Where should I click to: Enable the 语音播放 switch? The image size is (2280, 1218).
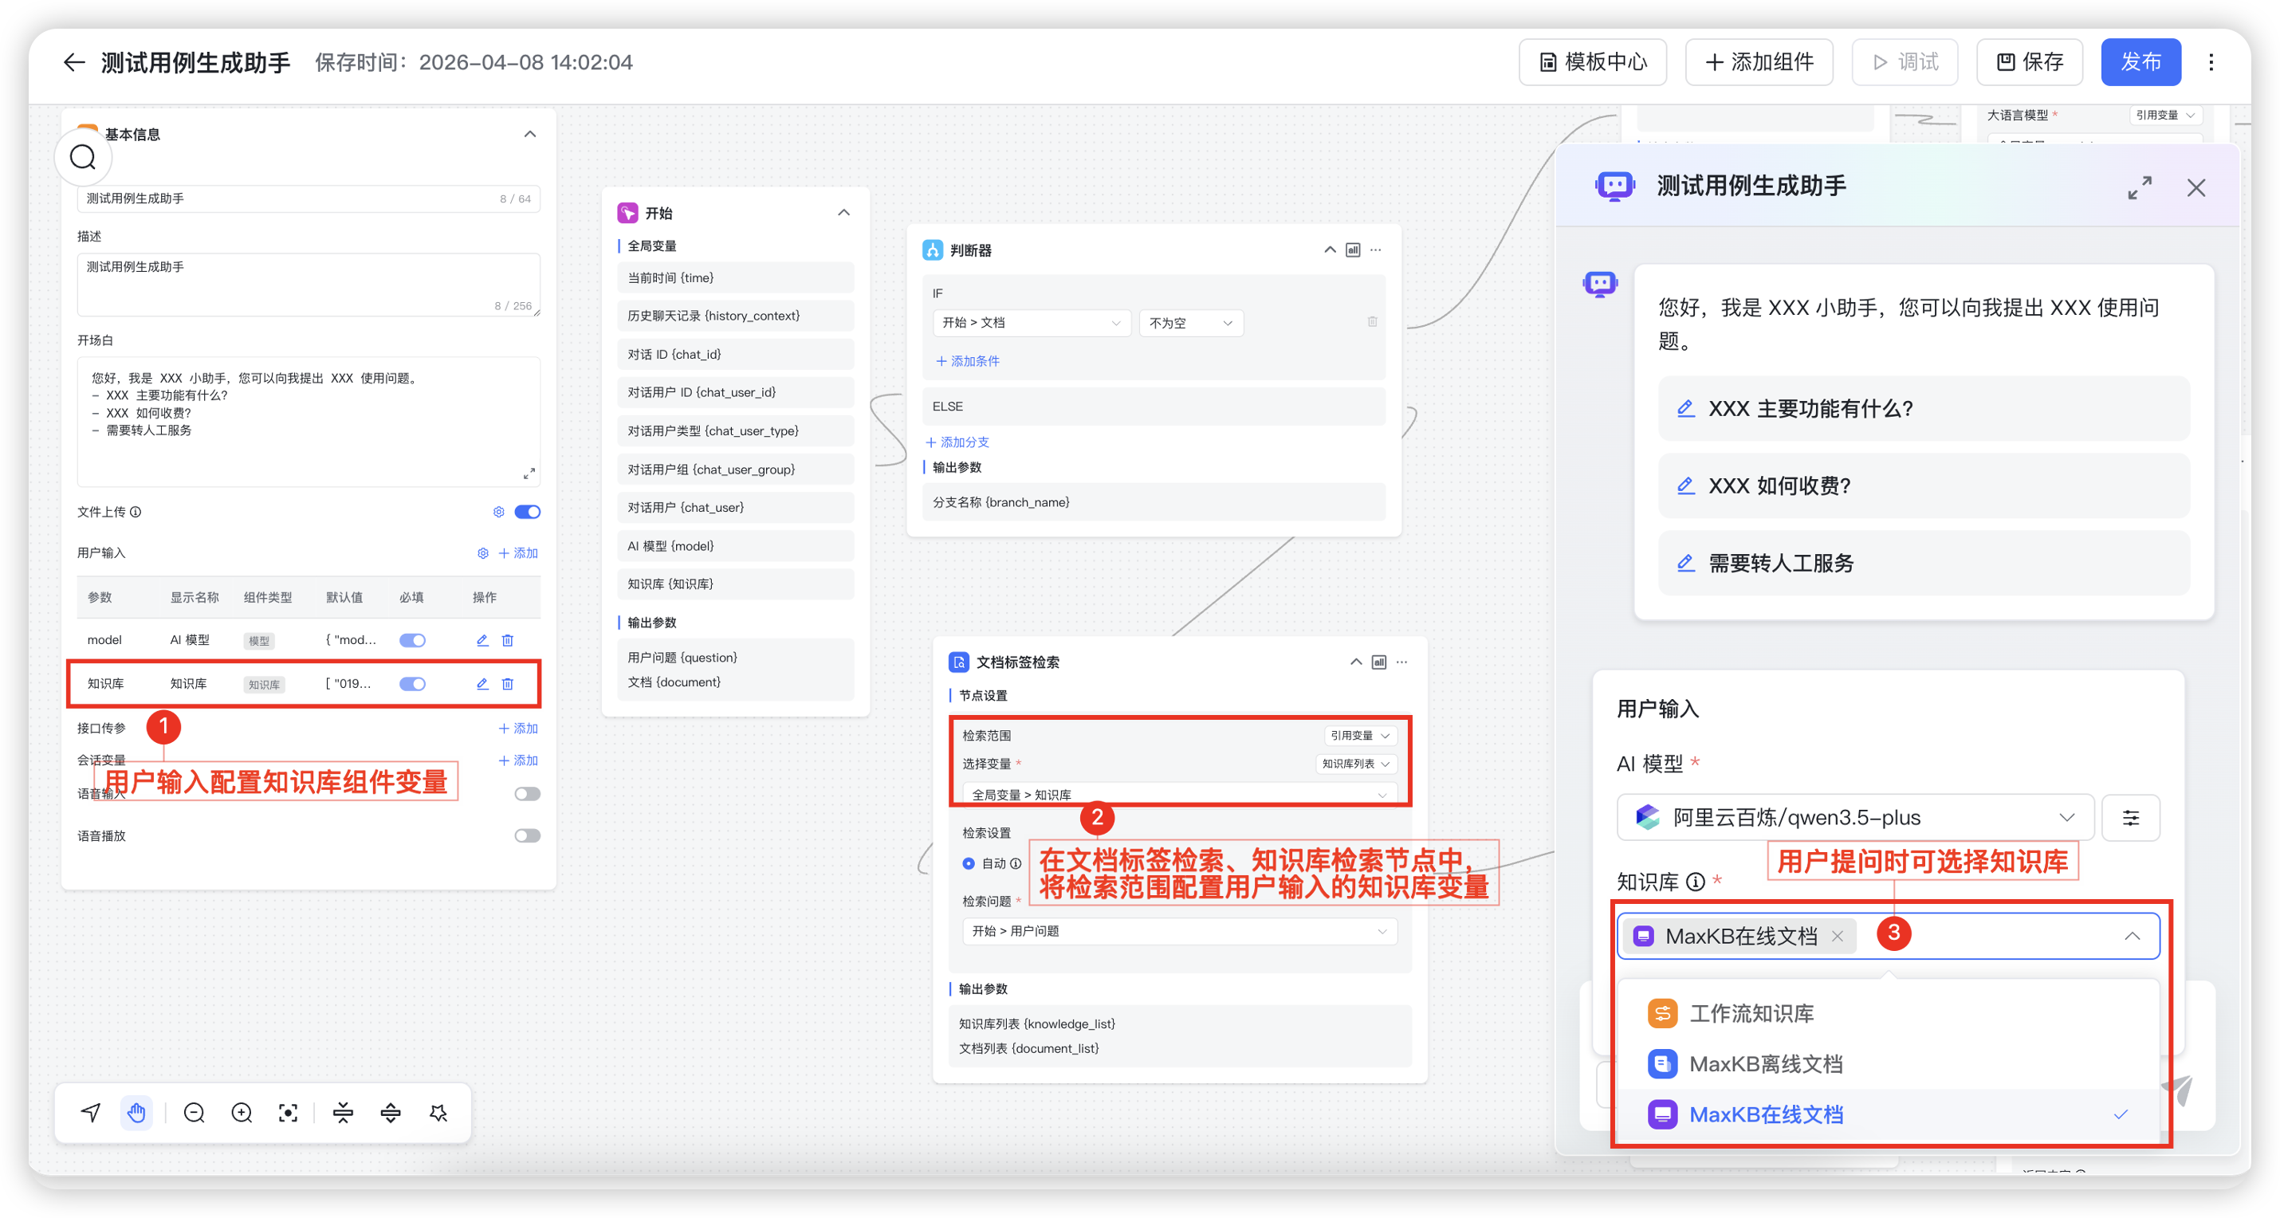coord(528,835)
